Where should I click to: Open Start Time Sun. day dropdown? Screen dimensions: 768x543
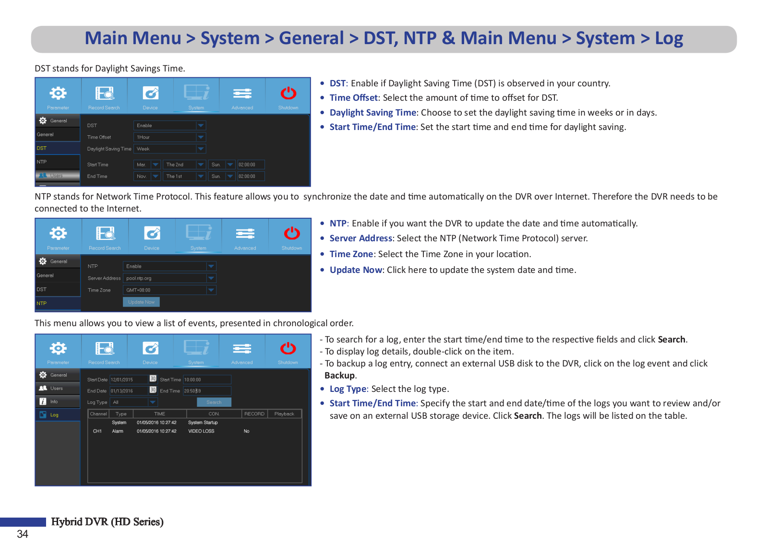(x=222, y=165)
